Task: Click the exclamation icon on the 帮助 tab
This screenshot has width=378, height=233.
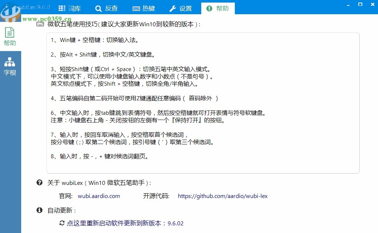Action: 209,8
